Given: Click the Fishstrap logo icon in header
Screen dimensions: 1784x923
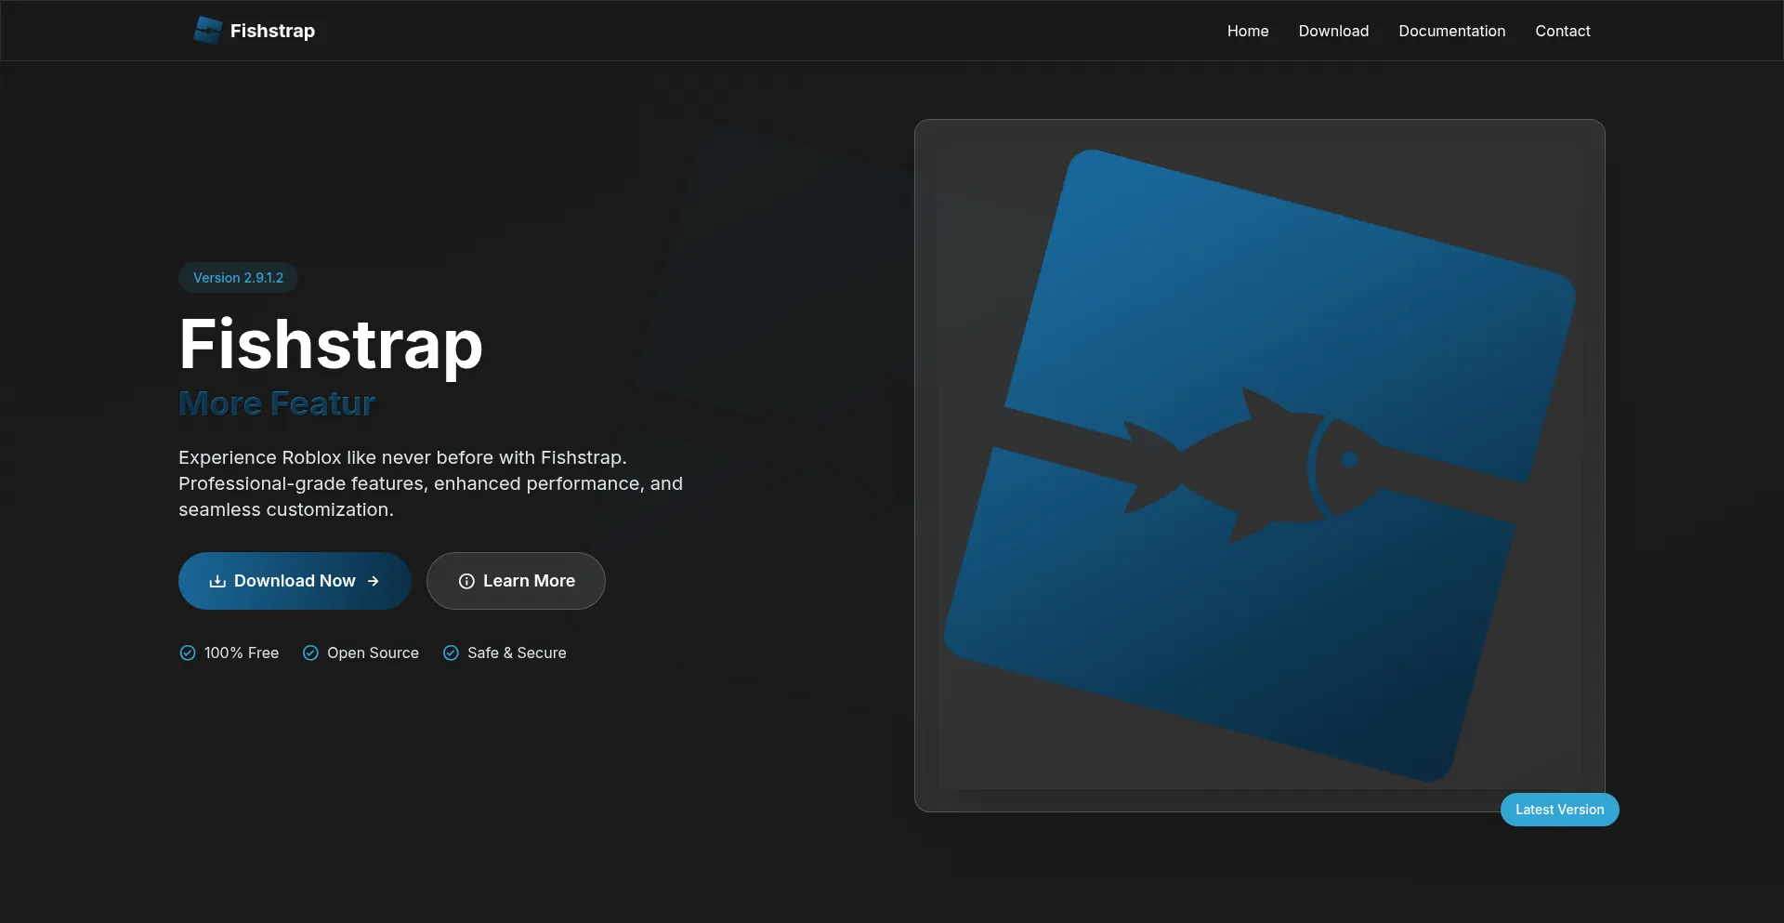Looking at the screenshot, I should [x=207, y=31].
